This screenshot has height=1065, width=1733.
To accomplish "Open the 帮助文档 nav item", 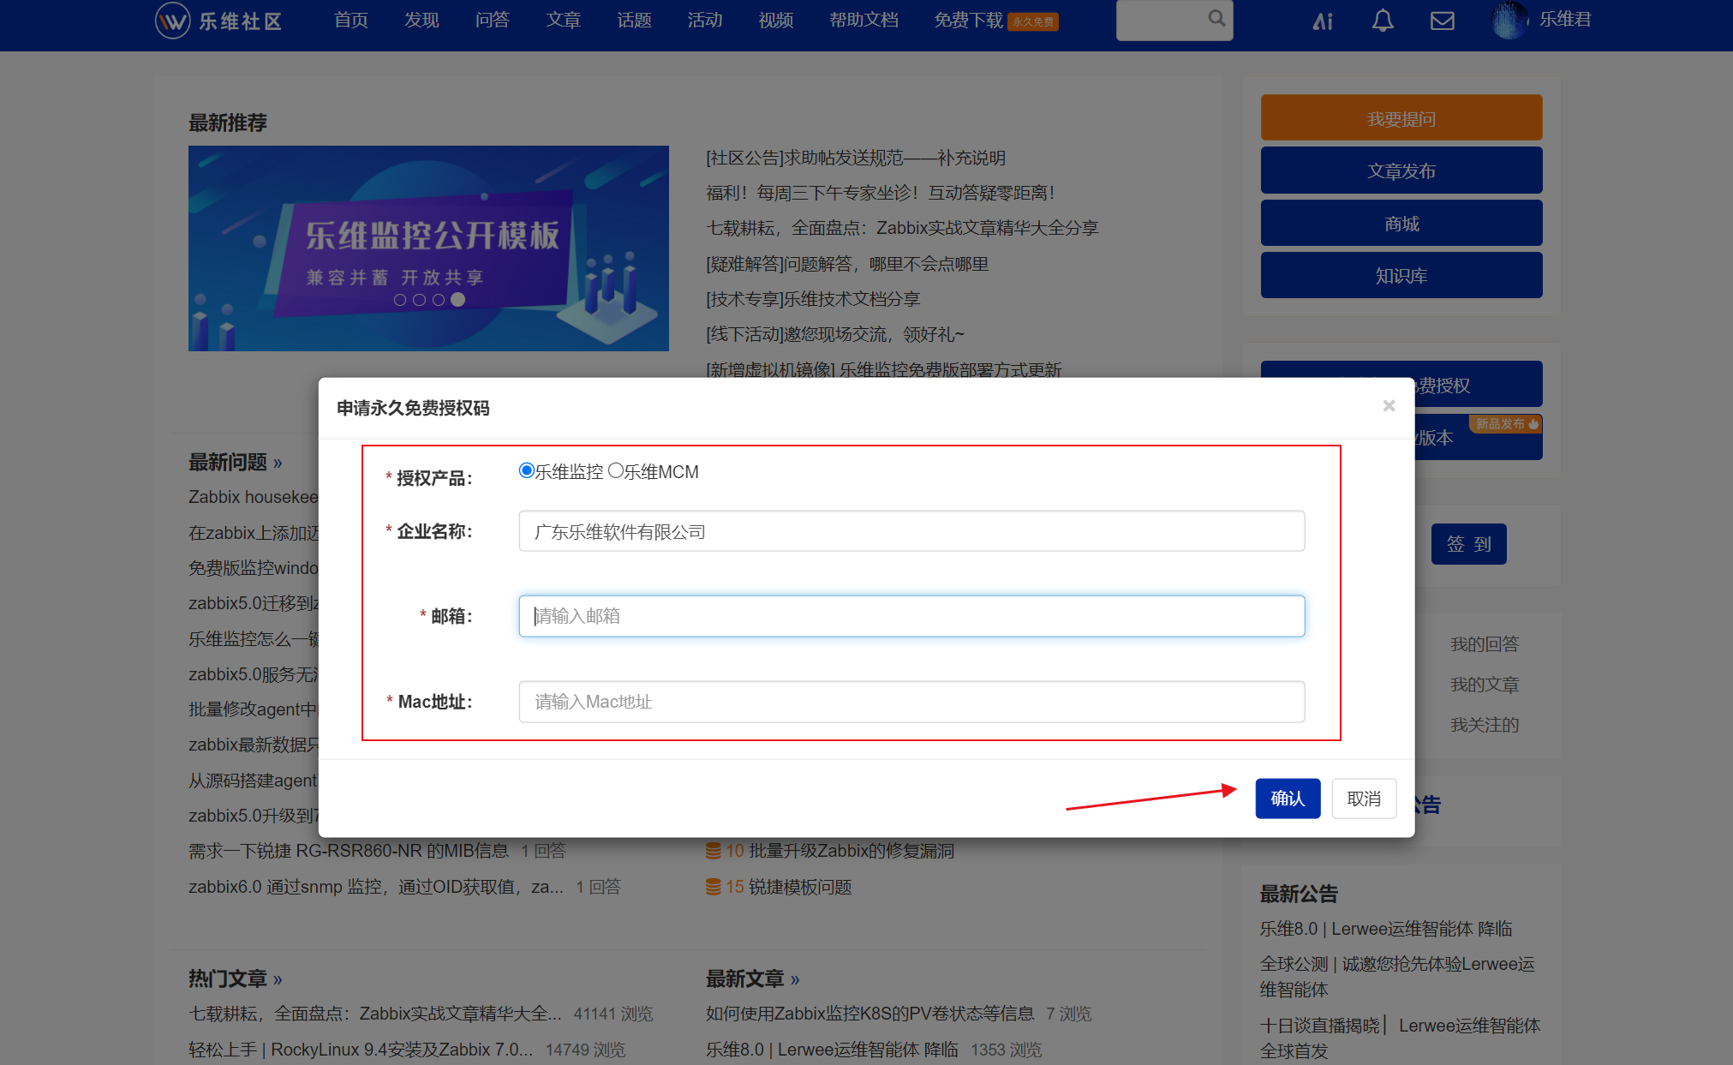I will pyautogui.click(x=864, y=21).
